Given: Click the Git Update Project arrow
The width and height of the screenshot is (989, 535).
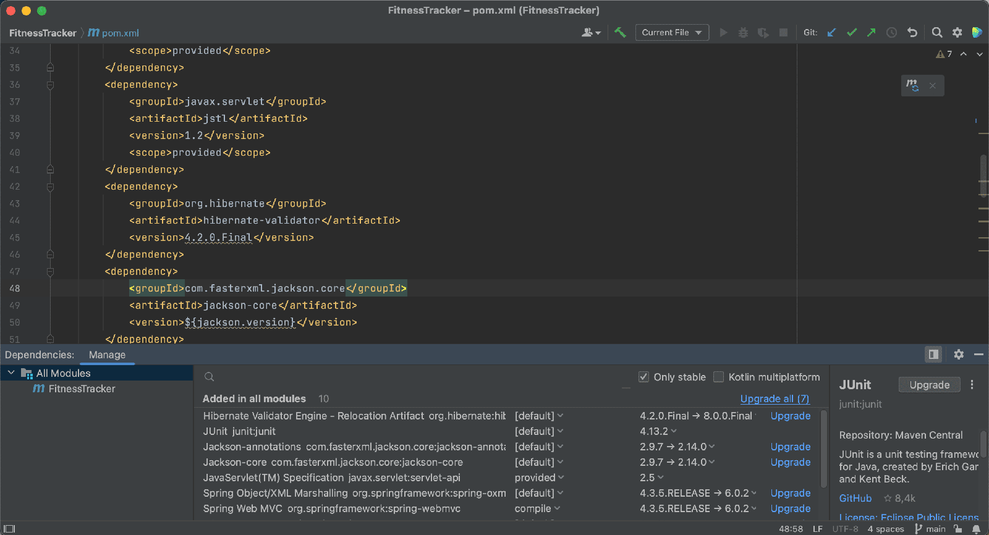Looking at the screenshot, I should click(x=831, y=32).
